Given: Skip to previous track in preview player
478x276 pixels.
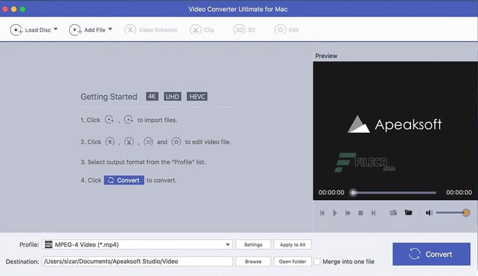Looking at the screenshot, I should (x=322, y=213).
